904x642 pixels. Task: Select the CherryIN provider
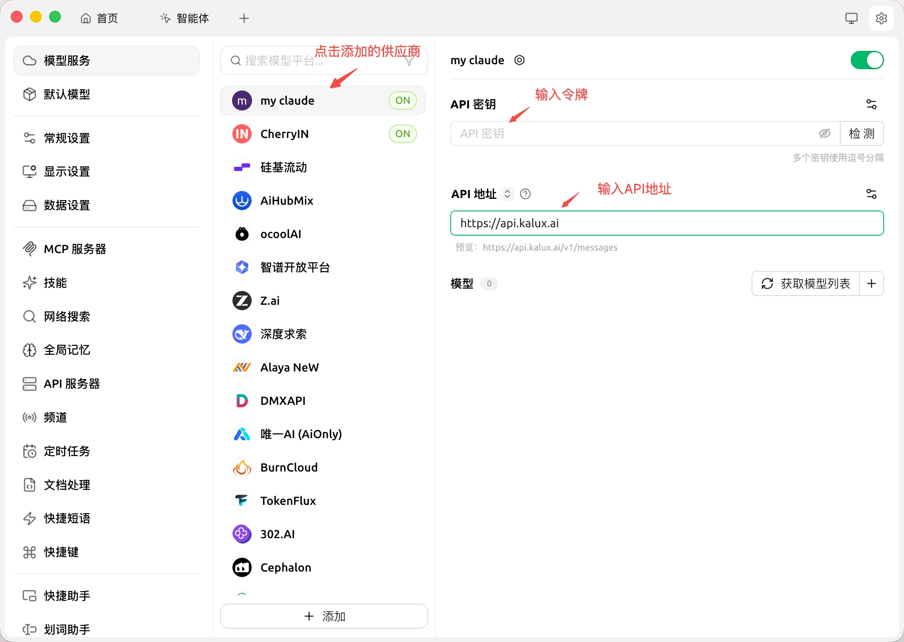pyautogui.click(x=323, y=134)
